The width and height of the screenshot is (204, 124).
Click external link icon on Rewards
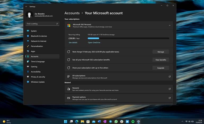click(170, 89)
